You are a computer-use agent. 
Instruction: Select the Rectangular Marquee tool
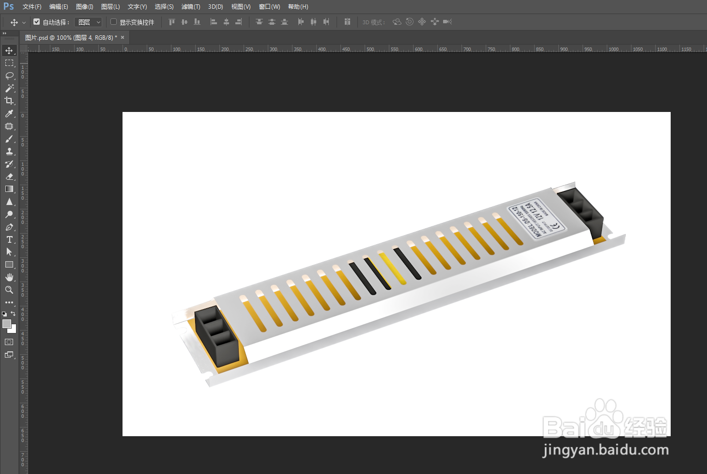(x=9, y=63)
